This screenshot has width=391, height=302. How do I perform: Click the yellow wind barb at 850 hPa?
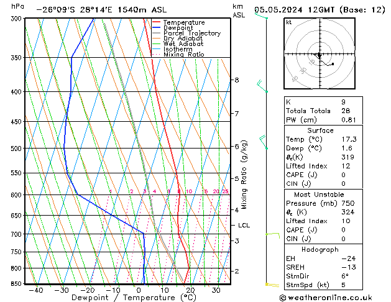(x=272, y=285)
